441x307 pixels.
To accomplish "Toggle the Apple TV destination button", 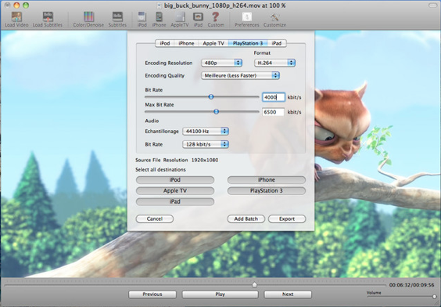I will tap(175, 190).
